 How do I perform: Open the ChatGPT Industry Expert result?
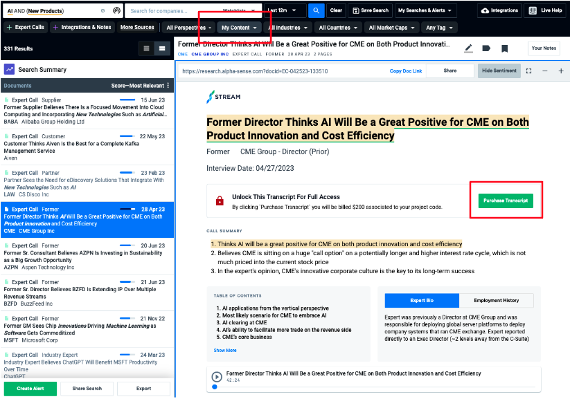pyautogui.click(x=87, y=364)
